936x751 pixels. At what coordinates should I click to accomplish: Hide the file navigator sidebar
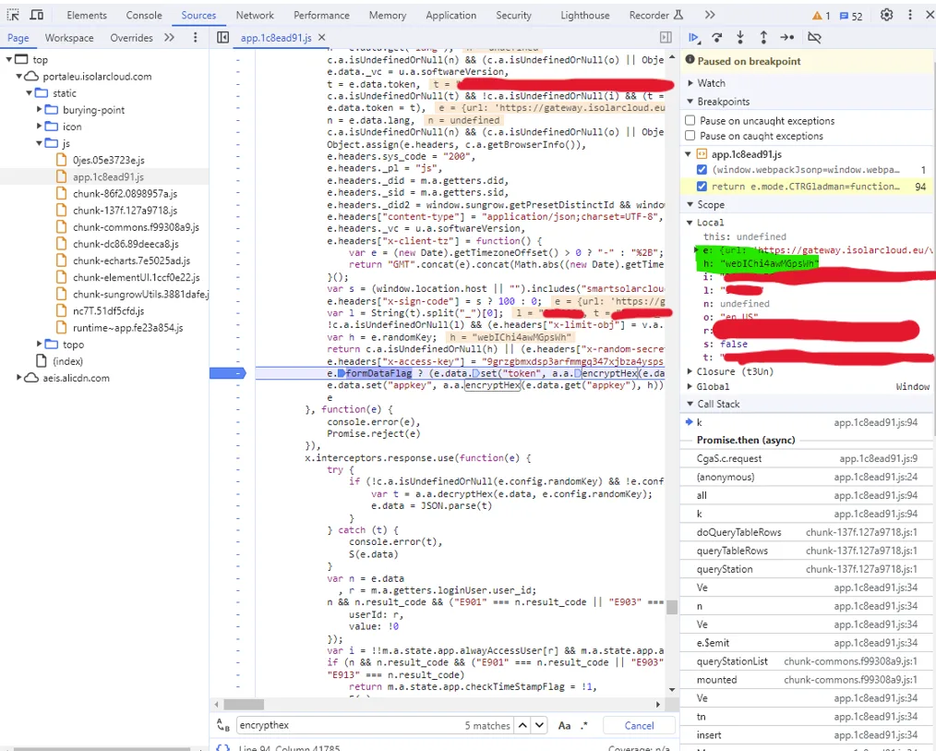222,37
